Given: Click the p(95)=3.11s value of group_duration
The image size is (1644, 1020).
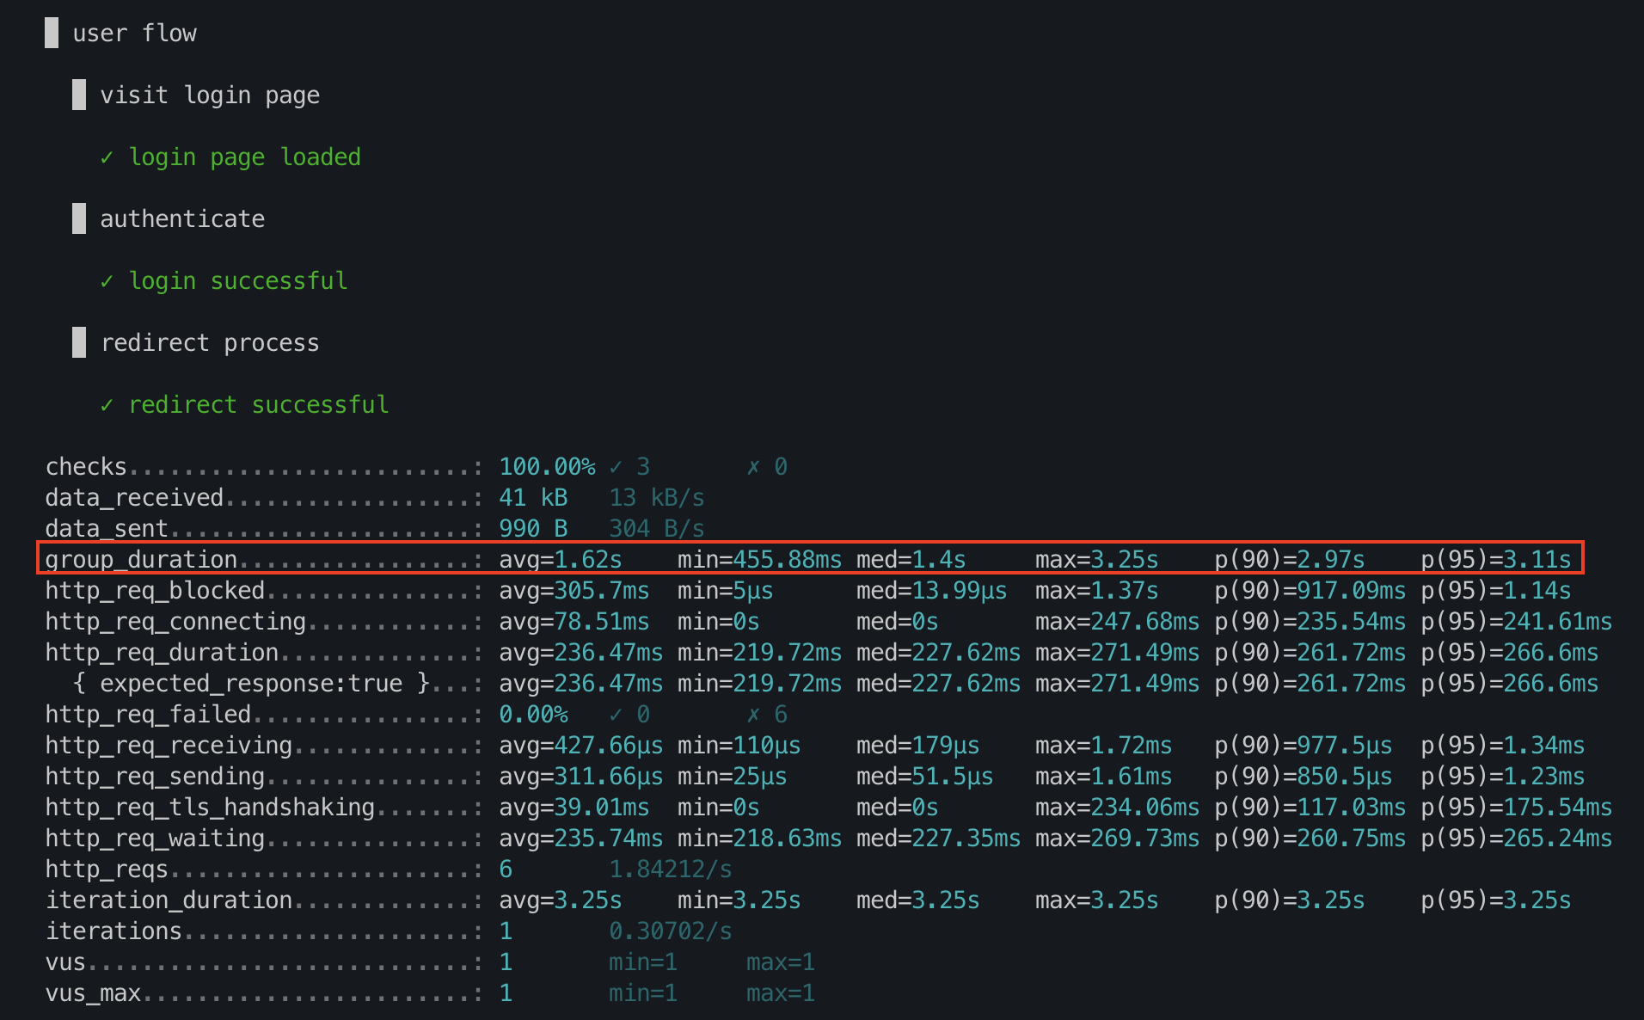Looking at the screenshot, I should (1495, 560).
